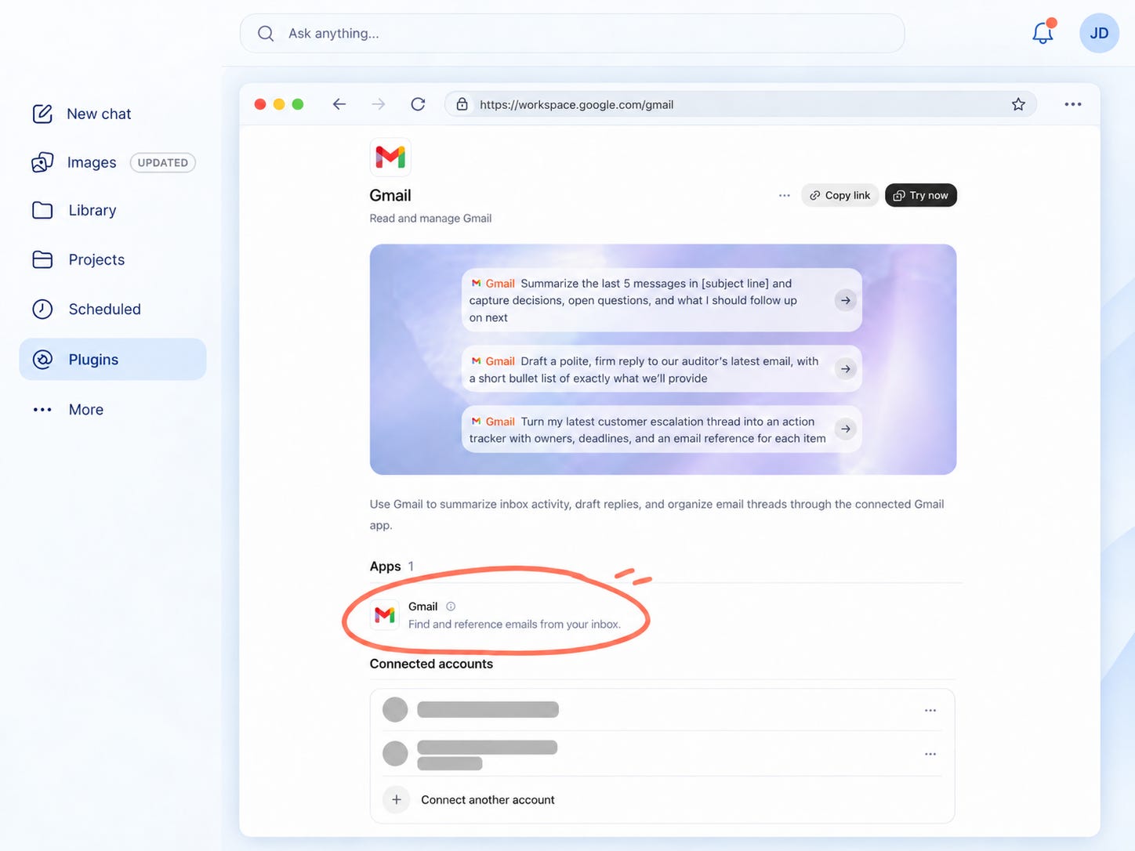Go back using the browser back arrow
Viewport: 1135px width, 851px height.
[x=339, y=104]
